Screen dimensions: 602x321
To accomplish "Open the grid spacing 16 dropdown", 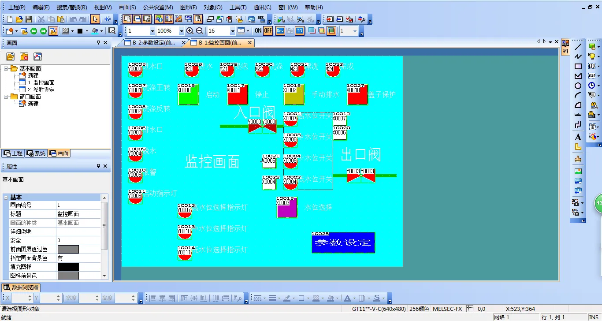I will point(233,31).
